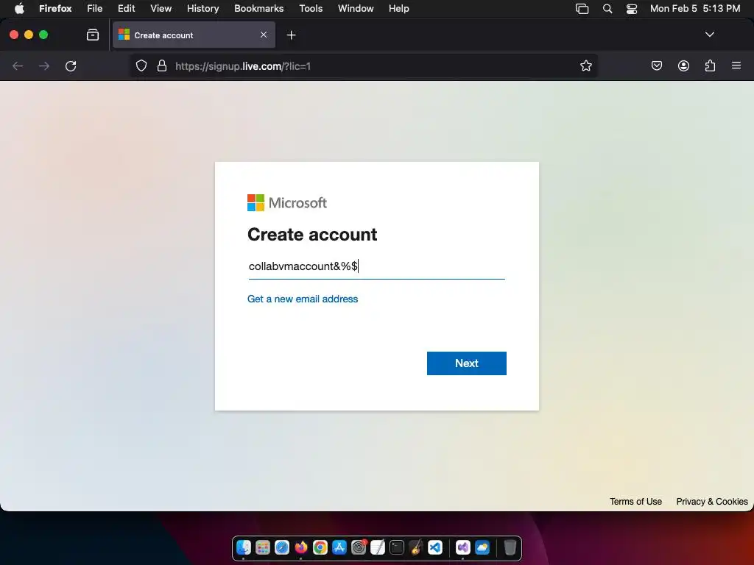Open TextEdit from the Dock
The image size is (754, 565).
(x=378, y=547)
